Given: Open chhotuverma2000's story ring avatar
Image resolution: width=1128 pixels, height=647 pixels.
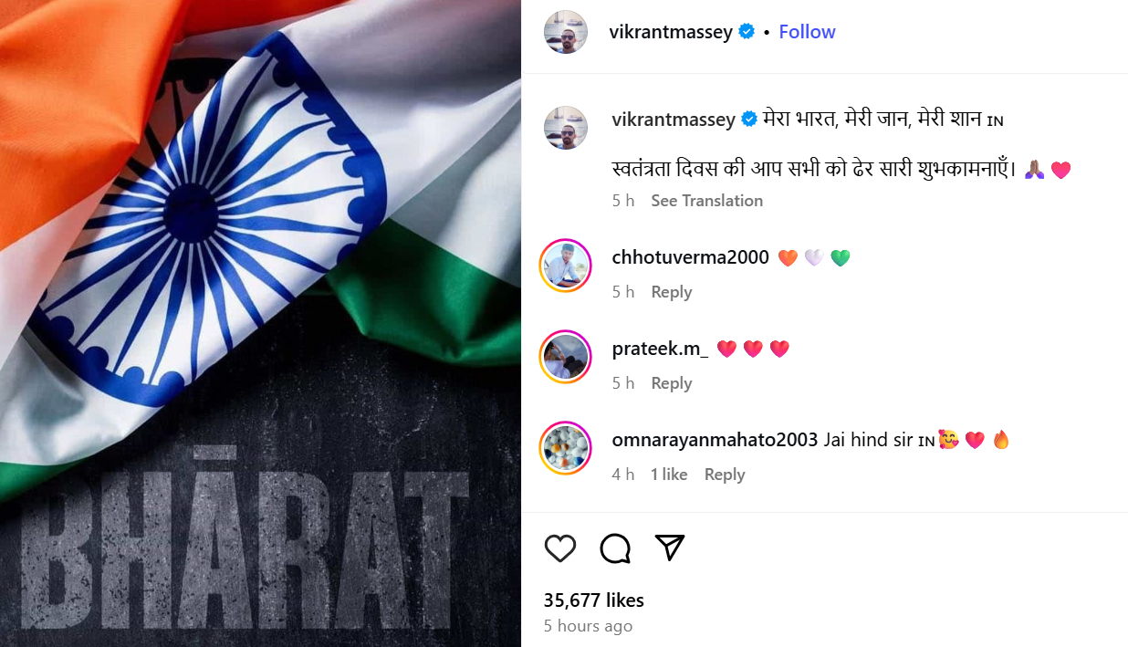Looking at the screenshot, I should pos(566,266).
